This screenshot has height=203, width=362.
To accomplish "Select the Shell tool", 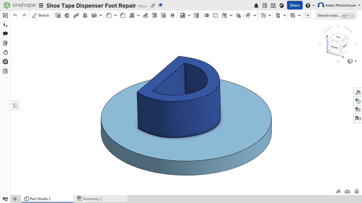I will pos(154,15).
